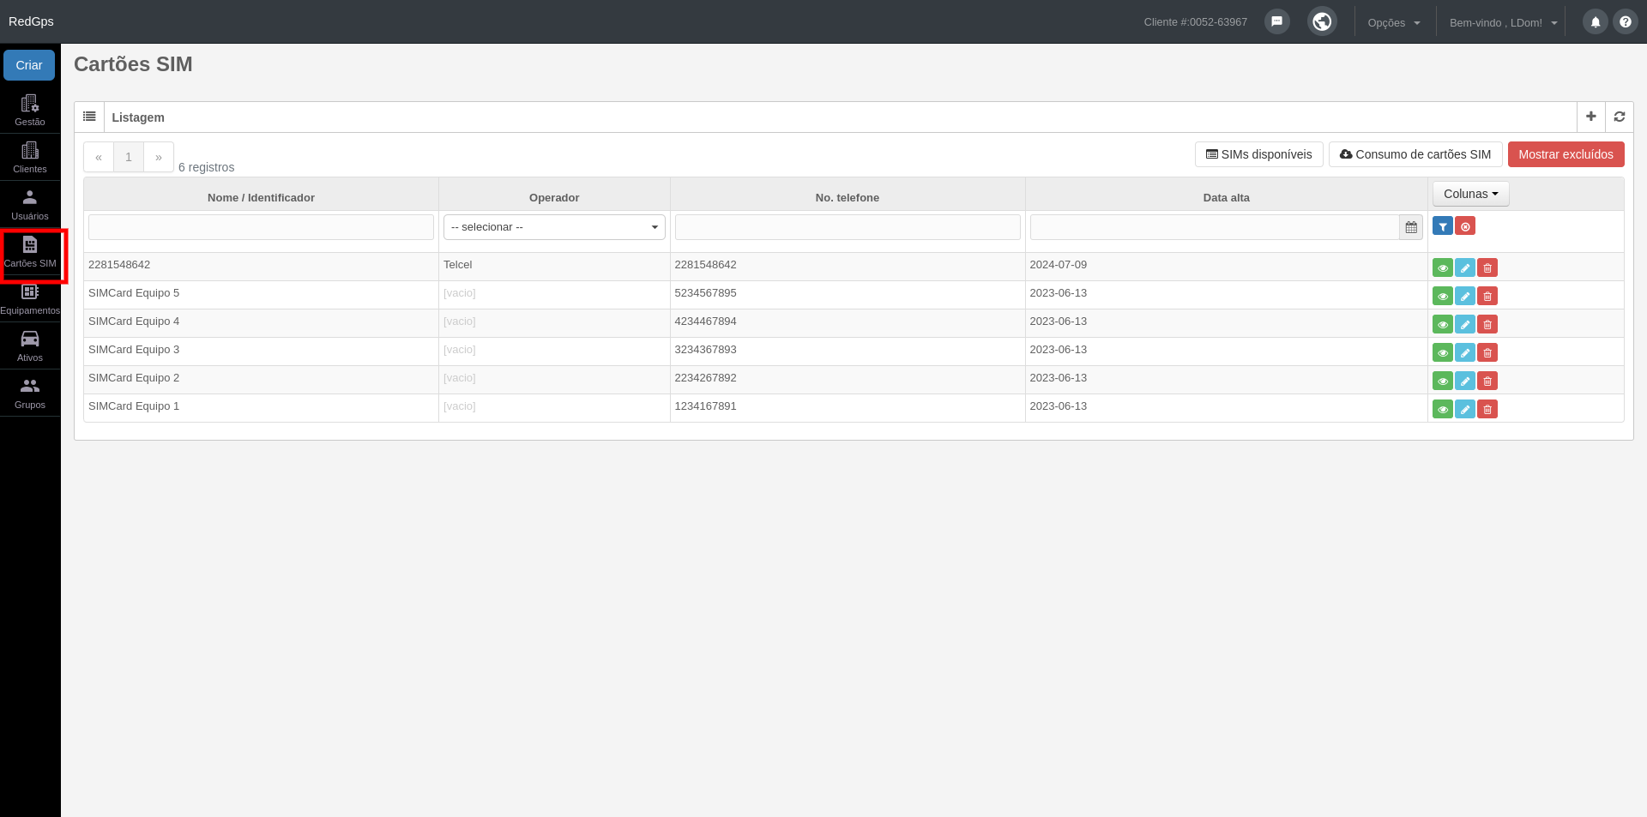Click the list icon beside Listagem
Image resolution: width=1647 pixels, height=817 pixels.
click(89, 117)
